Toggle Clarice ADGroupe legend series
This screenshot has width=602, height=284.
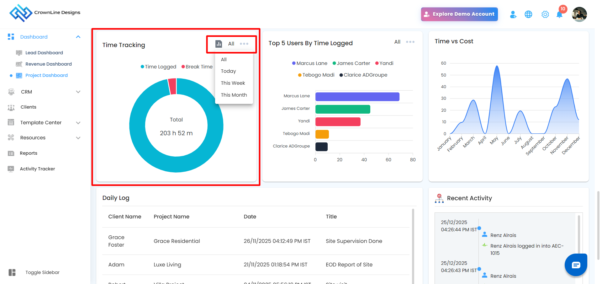tap(363, 75)
